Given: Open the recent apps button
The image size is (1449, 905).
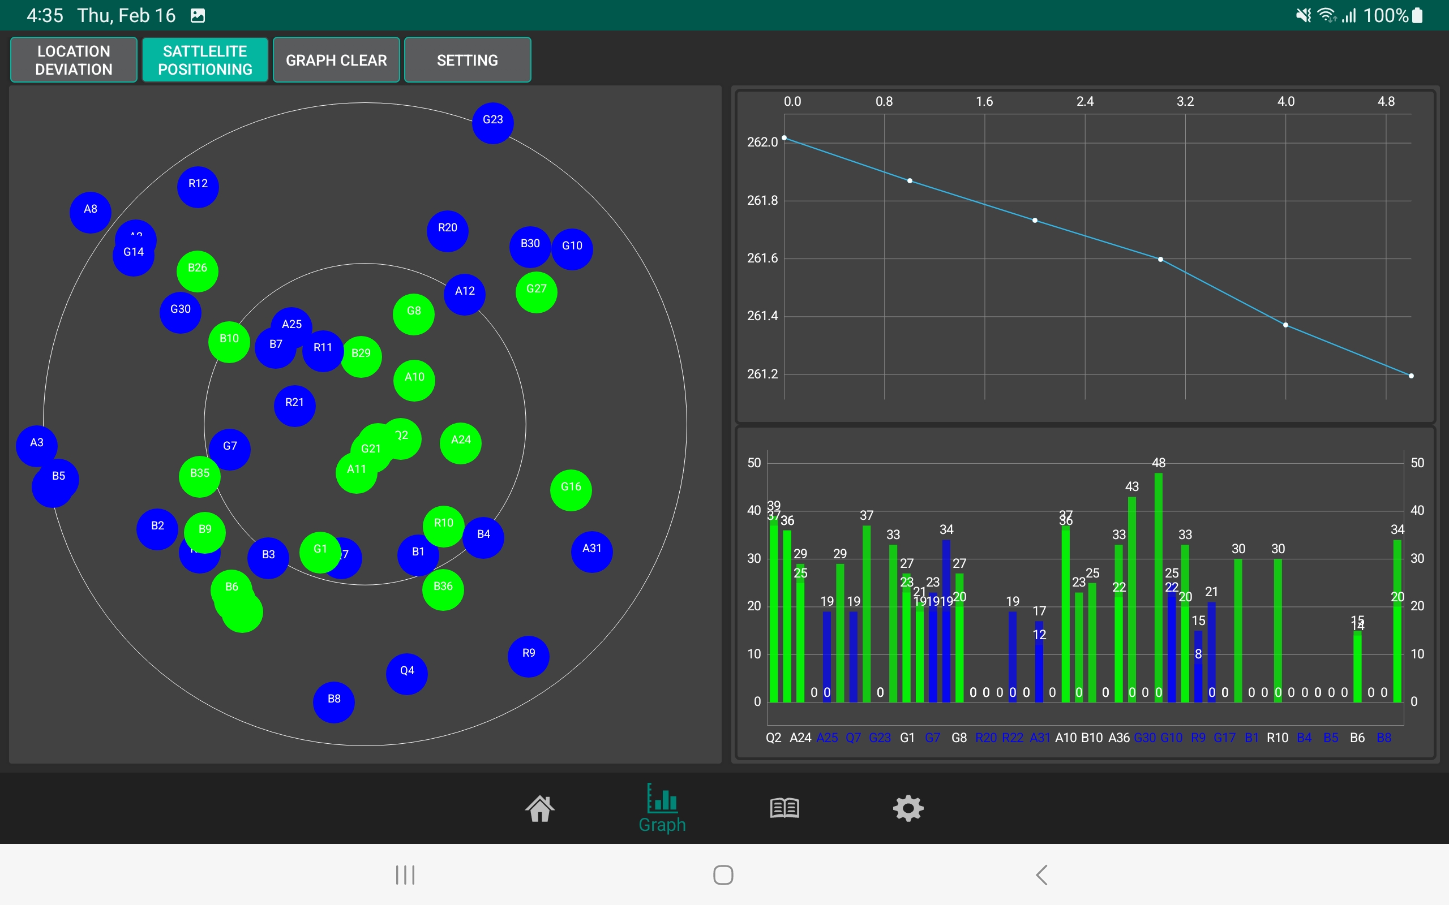Looking at the screenshot, I should tap(405, 874).
